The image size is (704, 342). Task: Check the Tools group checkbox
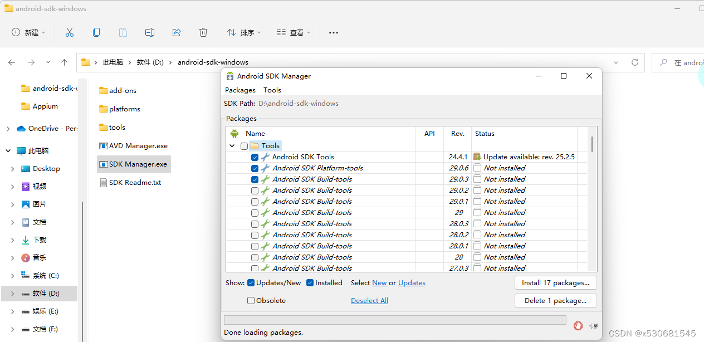tap(244, 146)
